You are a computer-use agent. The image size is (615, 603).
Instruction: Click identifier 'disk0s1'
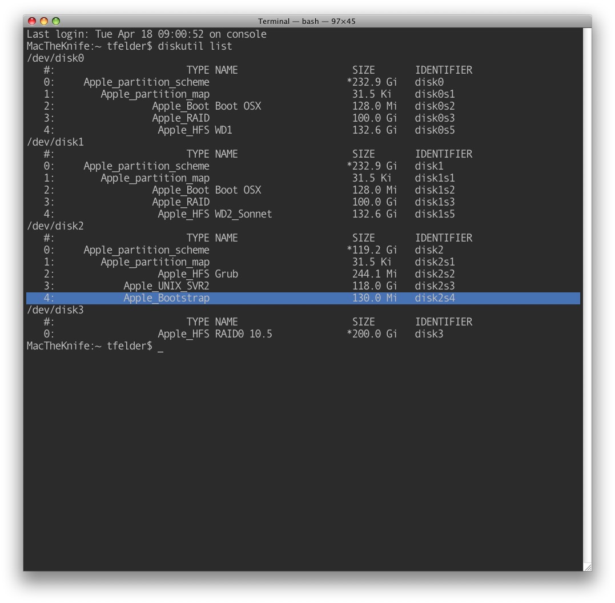coord(435,94)
